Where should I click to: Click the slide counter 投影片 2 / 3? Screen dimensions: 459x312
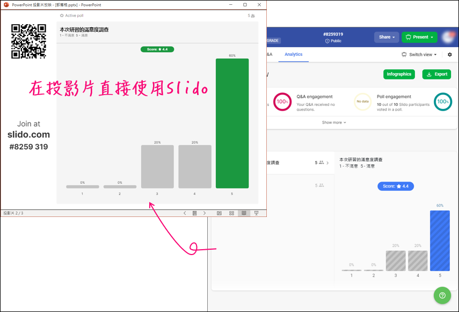point(13,213)
